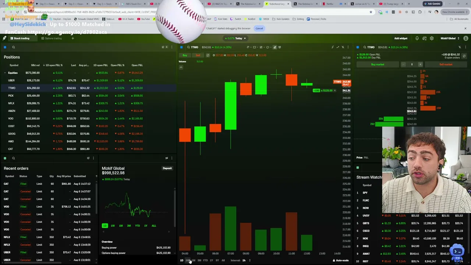Open the Recent orders filter settings
The width and height of the screenshot is (471, 265).
click(x=88, y=158)
